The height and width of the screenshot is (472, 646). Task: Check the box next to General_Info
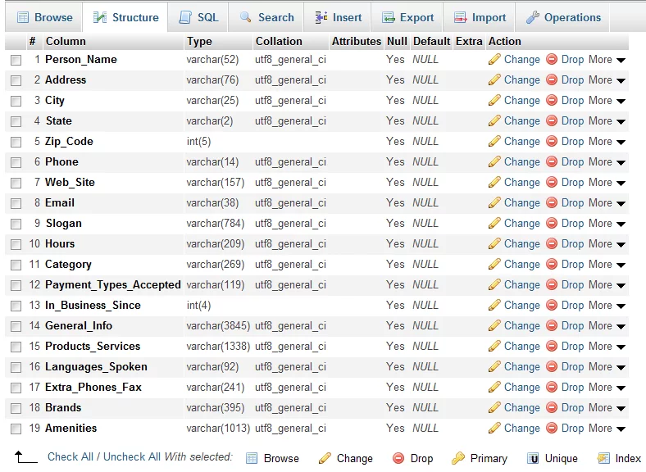tap(16, 326)
